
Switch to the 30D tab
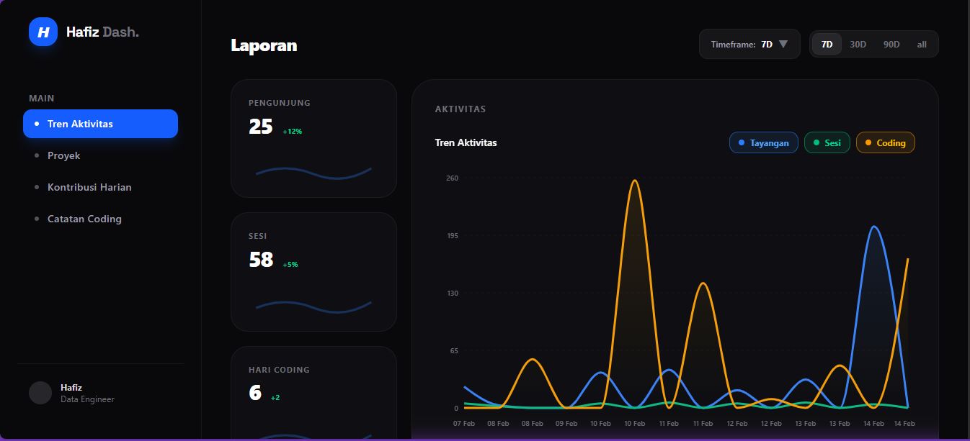coord(858,44)
